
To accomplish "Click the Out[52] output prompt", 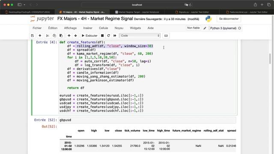I will (50, 127).
